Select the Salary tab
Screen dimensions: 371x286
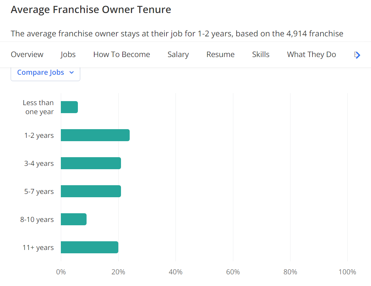coord(178,55)
